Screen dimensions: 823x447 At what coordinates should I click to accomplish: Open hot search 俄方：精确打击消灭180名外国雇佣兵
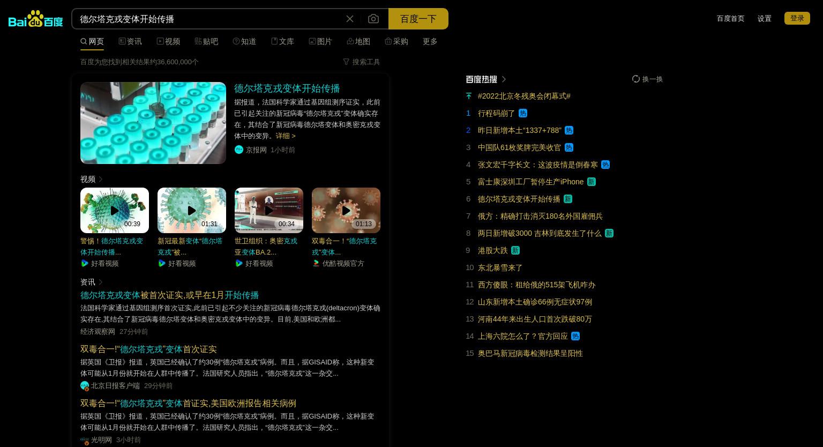click(x=540, y=216)
